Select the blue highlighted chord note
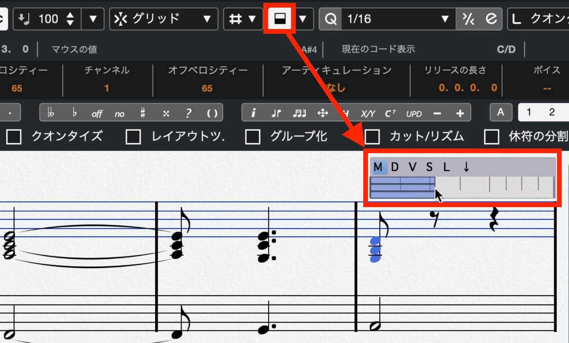This screenshot has height=343, width=569. 375,249
